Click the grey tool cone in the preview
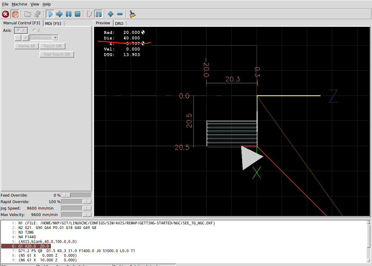This screenshot has height=266, width=372. point(250,158)
